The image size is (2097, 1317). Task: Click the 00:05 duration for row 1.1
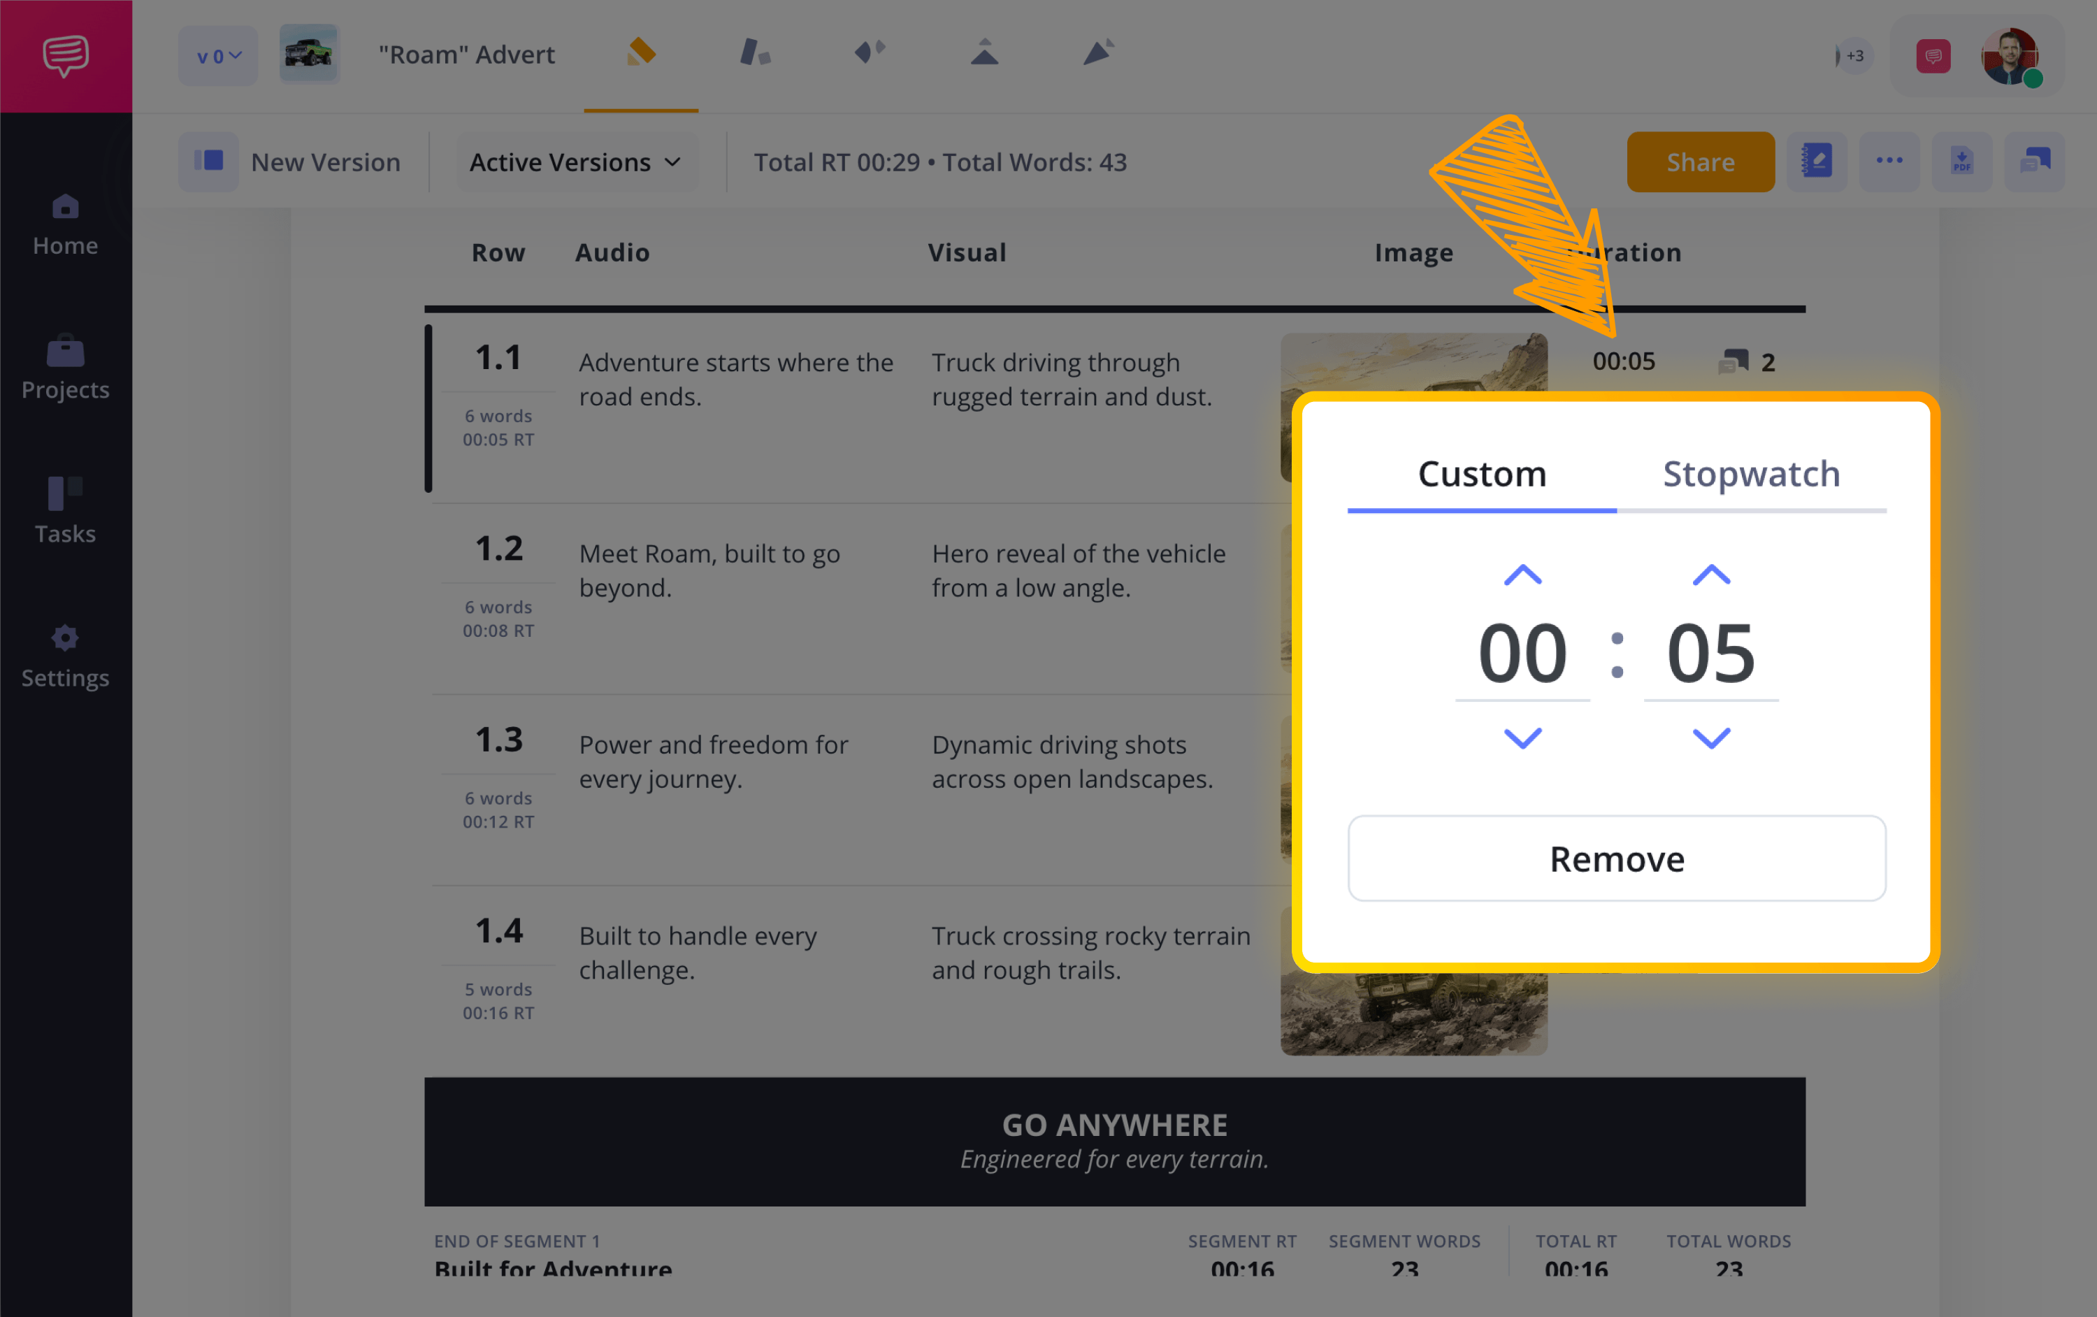(x=1624, y=361)
